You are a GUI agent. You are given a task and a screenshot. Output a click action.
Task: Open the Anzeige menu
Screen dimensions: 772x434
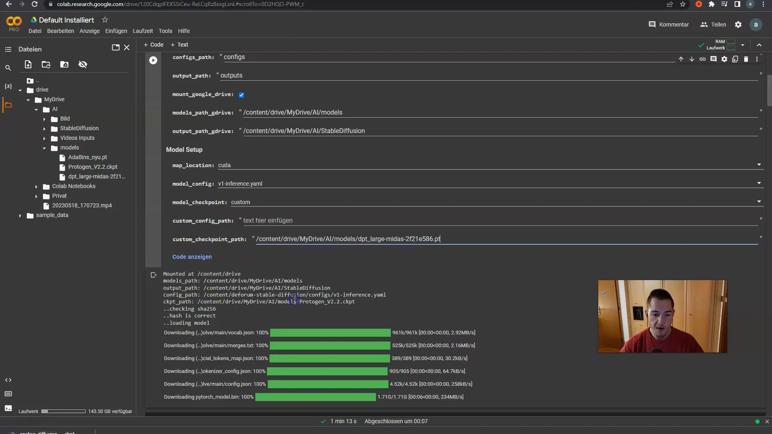point(90,31)
